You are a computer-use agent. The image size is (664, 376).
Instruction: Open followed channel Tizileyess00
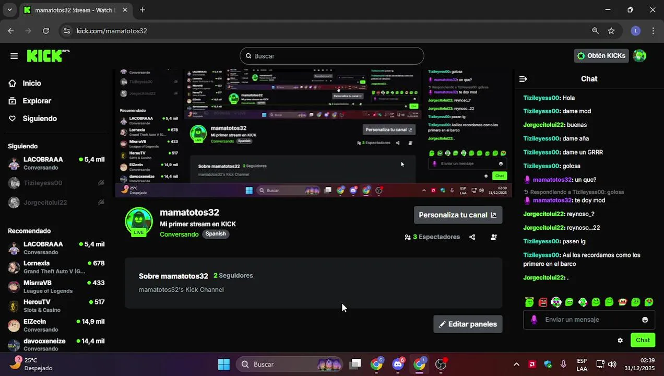click(56, 183)
